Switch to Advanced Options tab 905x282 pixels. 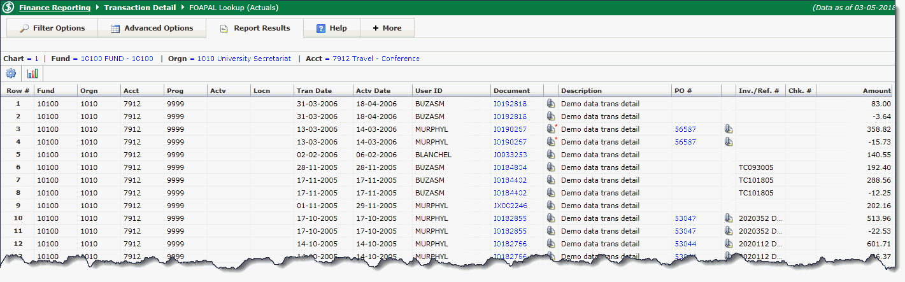[x=152, y=28]
